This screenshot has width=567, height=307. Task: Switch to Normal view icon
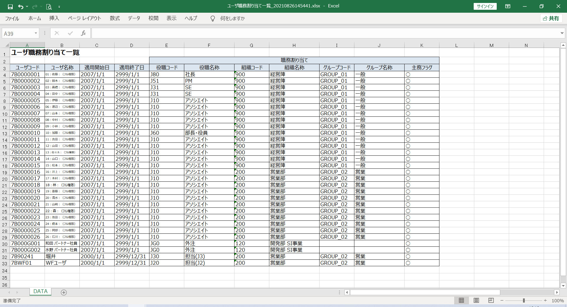point(461,300)
